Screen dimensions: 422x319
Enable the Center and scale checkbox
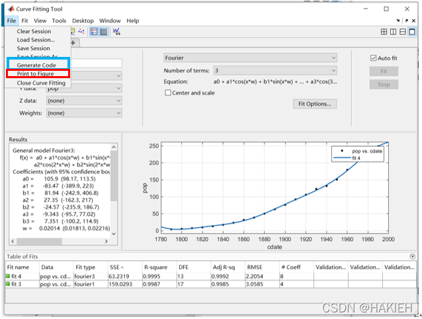coord(168,93)
